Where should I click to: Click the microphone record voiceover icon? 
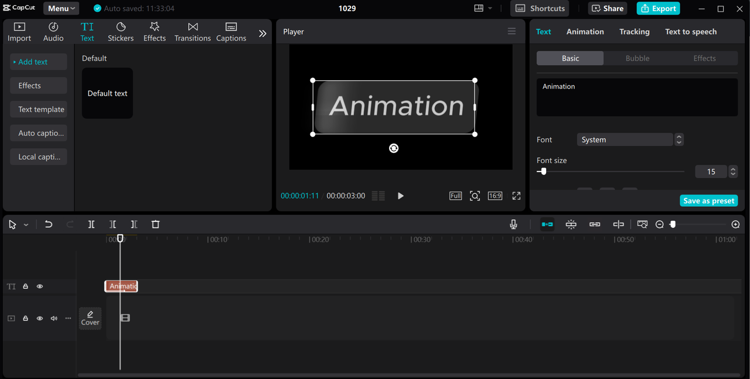[513, 224]
